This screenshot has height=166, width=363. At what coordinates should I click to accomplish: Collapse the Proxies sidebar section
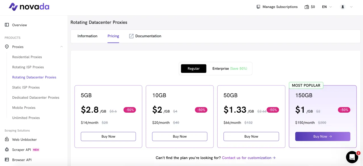coord(62,47)
